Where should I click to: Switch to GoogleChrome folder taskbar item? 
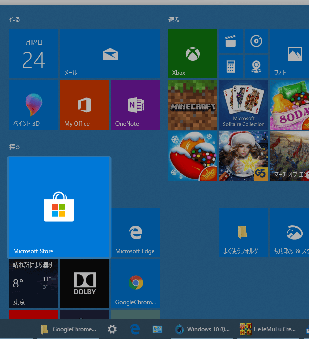[68, 329]
